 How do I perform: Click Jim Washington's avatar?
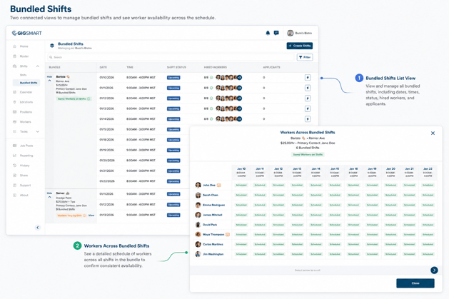click(198, 254)
